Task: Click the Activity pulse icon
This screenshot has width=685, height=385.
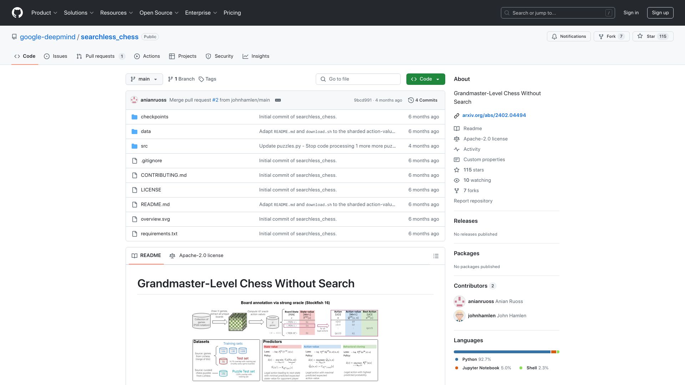Action: [457, 149]
